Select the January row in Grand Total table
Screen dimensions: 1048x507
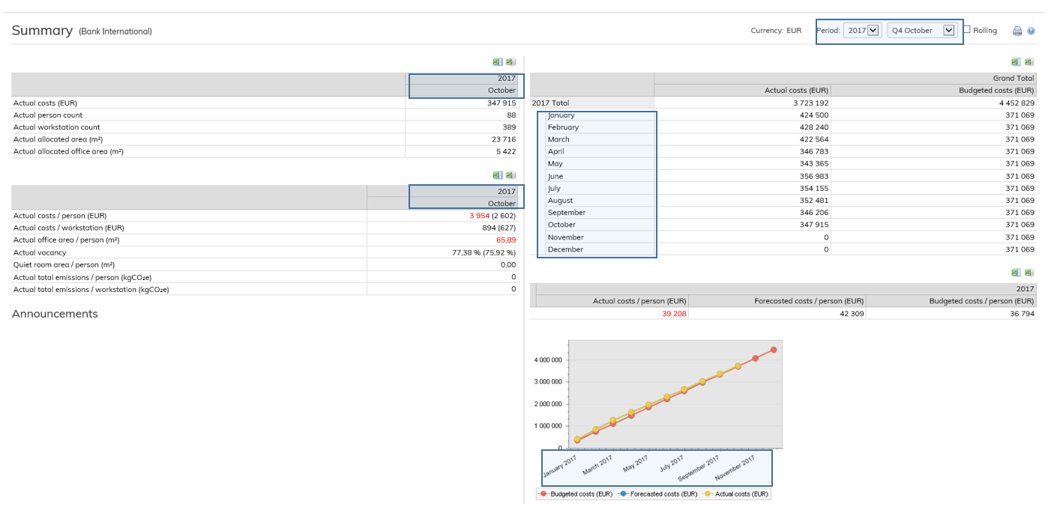point(561,115)
